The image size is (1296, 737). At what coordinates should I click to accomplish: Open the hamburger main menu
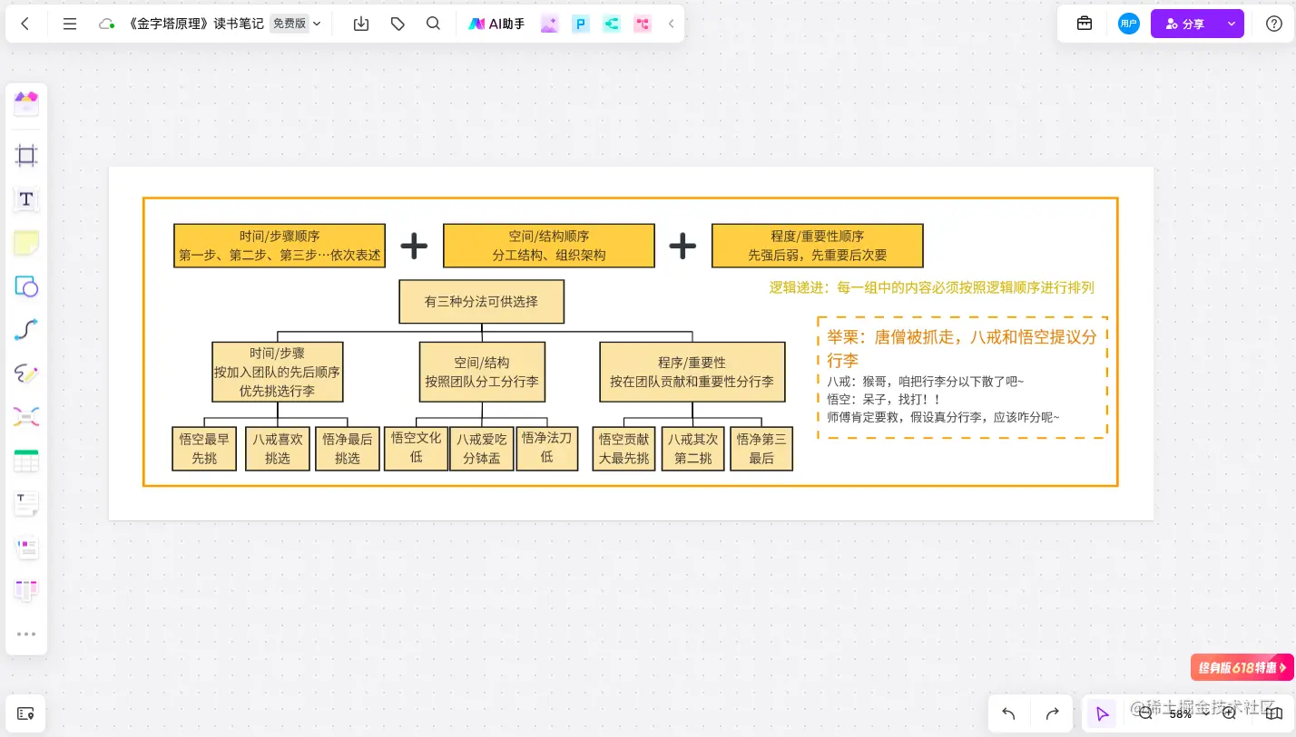(x=70, y=24)
